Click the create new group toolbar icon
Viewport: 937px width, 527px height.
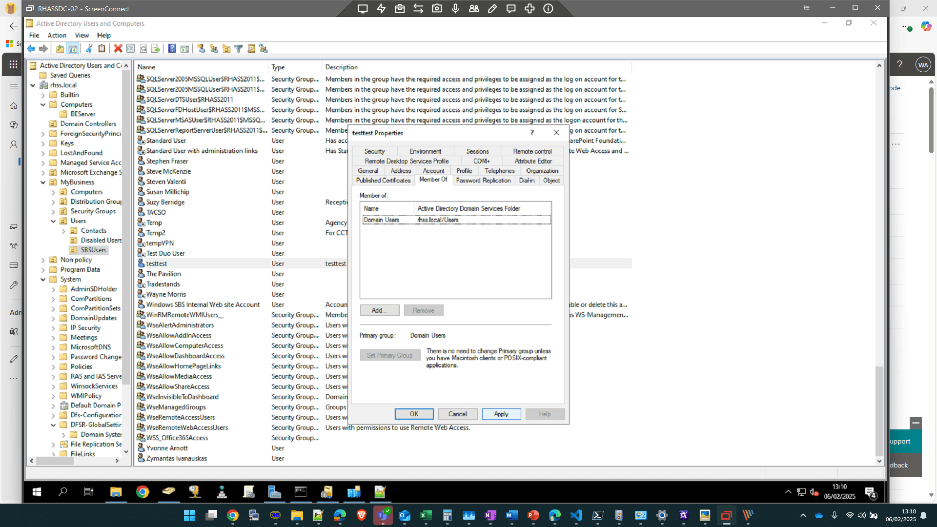pos(214,48)
